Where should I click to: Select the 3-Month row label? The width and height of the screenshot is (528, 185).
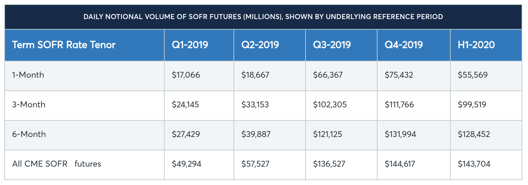[x=29, y=105]
